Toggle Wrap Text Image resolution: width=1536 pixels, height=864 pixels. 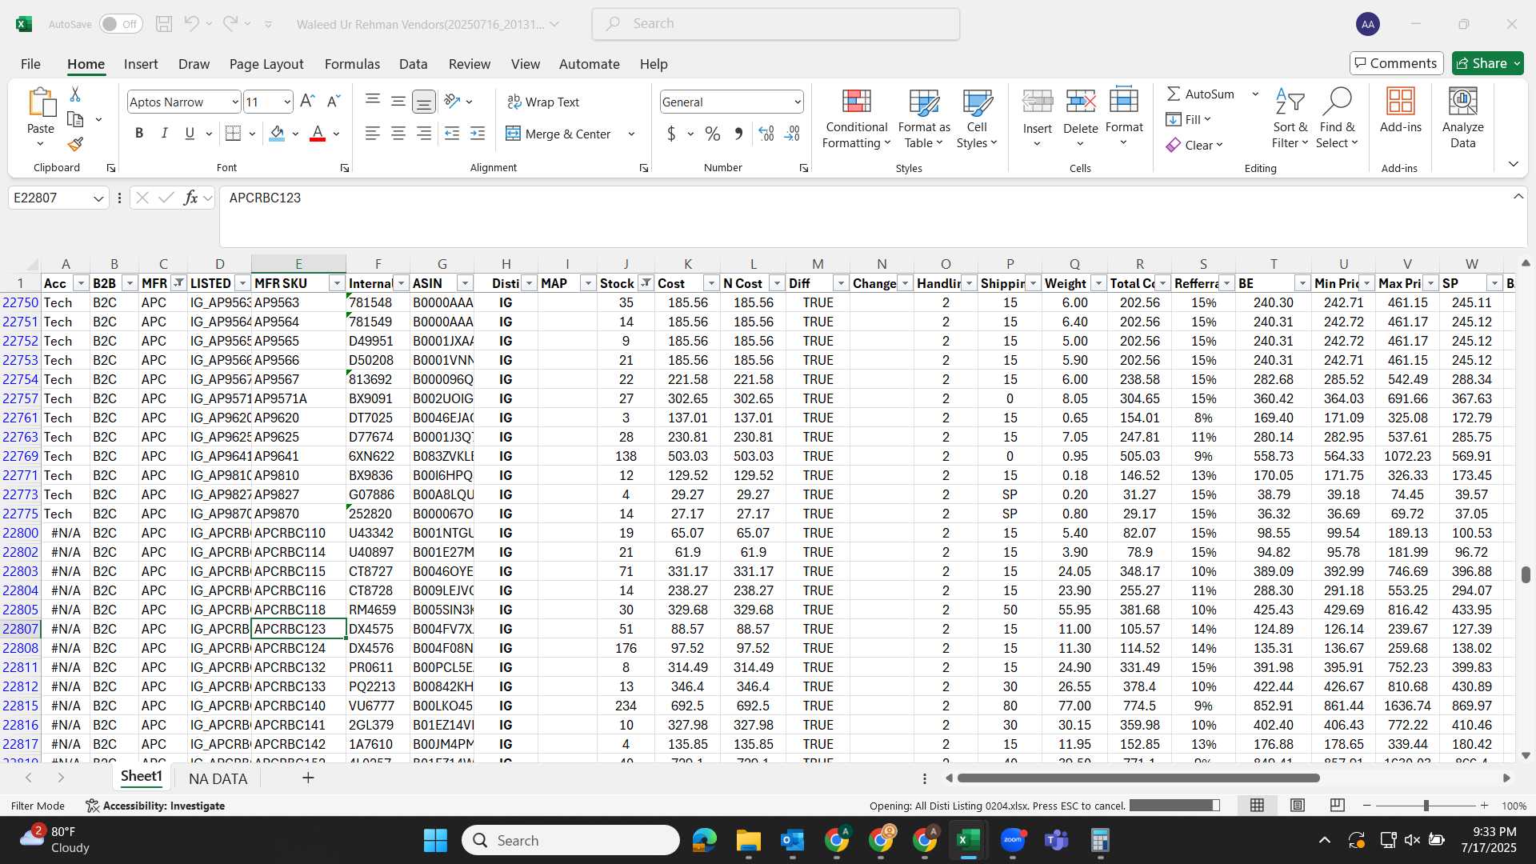coord(543,102)
